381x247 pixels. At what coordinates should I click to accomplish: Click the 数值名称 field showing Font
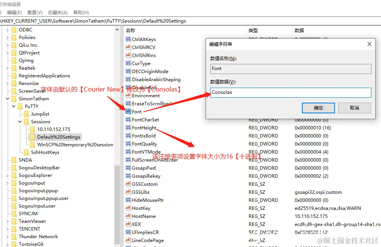(x=290, y=69)
